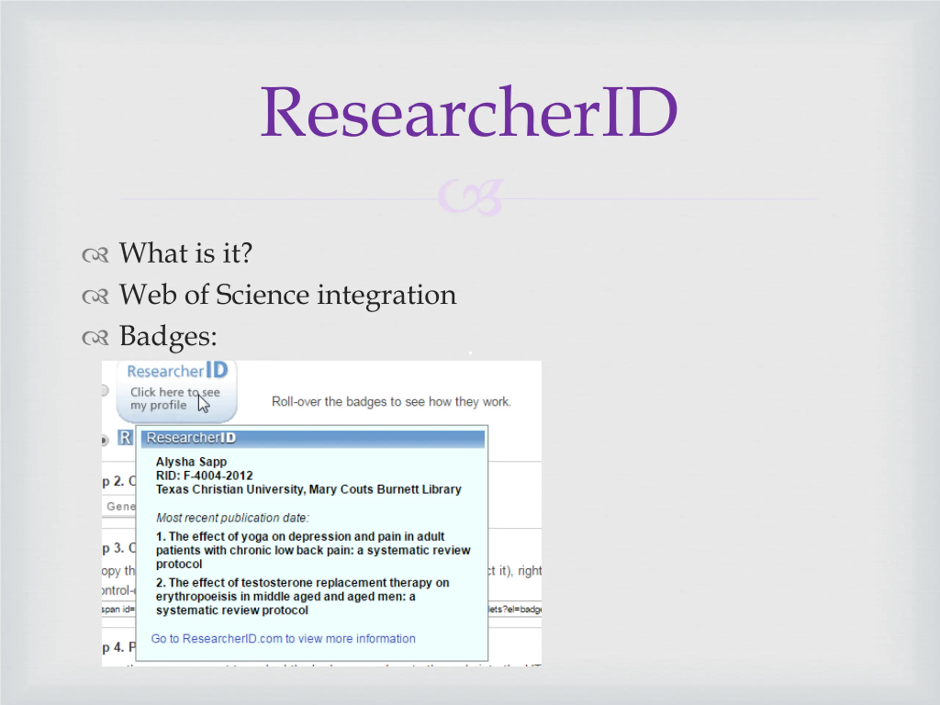This screenshot has width=940, height=705.
Task: Click the badge code field starting with 'span id='
Action: pyautogui.click(x=322, y=610)
